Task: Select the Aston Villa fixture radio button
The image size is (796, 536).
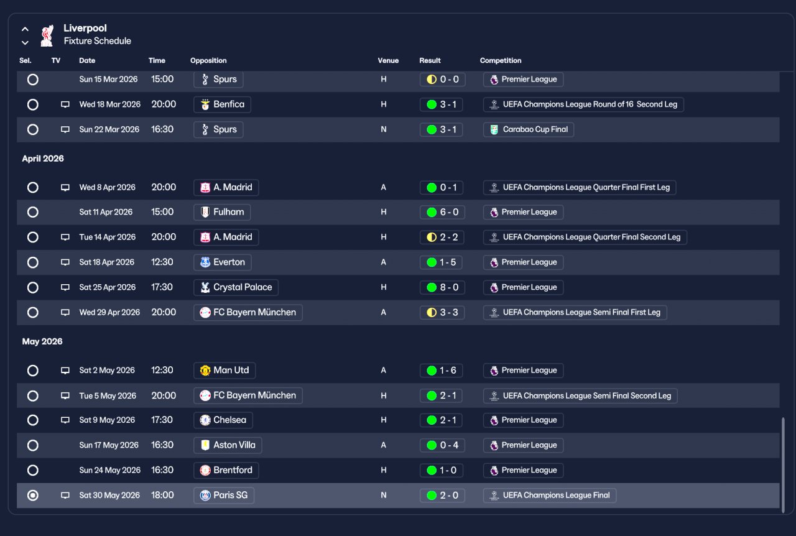Action: pyautogui.click(x=33, y=445)
